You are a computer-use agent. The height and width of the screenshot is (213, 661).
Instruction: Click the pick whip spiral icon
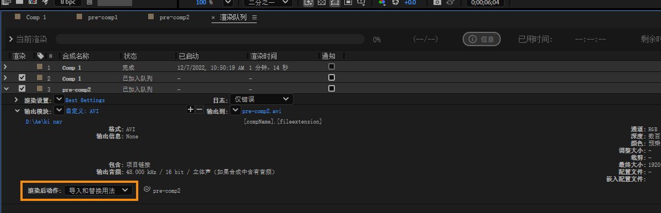pos(147,189)
